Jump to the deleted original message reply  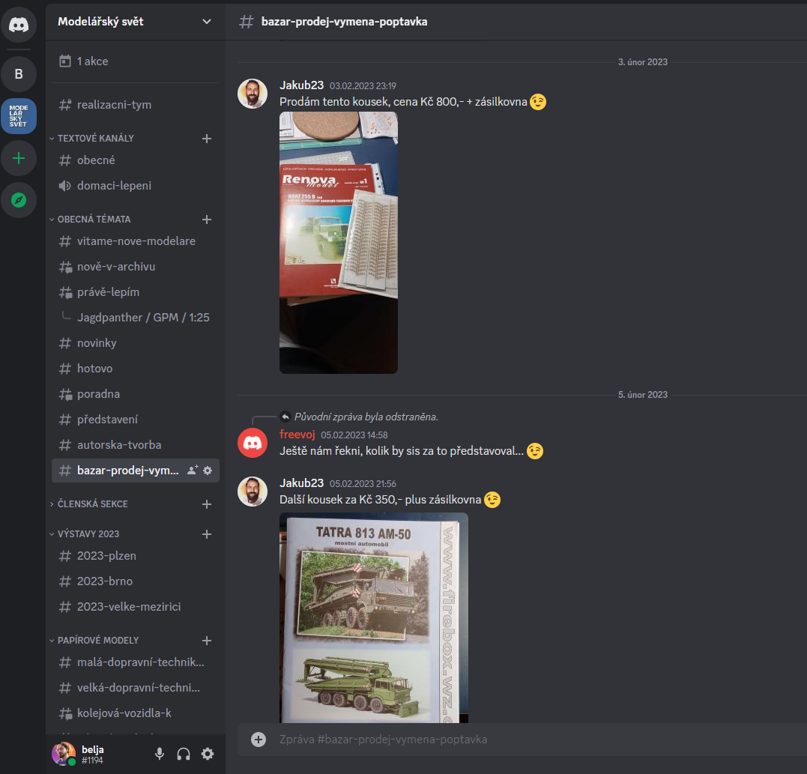point(366,417)
